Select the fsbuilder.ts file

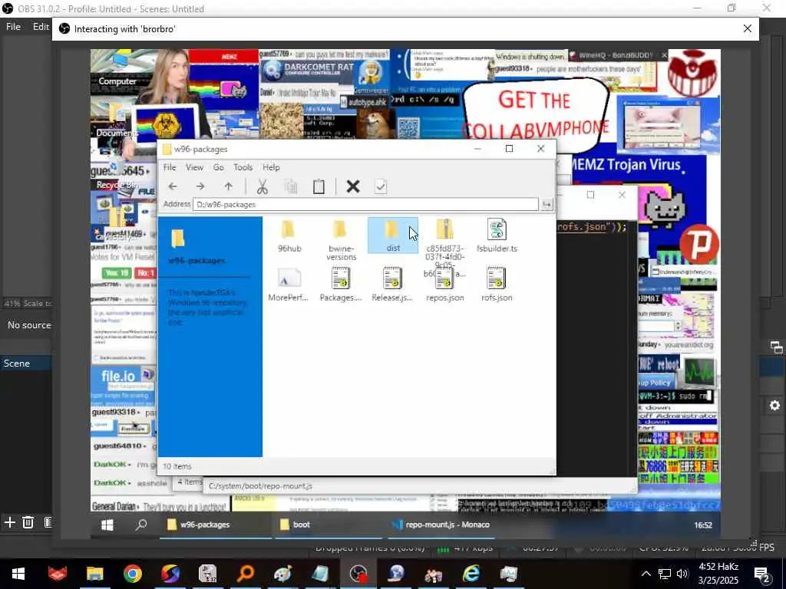497,235
